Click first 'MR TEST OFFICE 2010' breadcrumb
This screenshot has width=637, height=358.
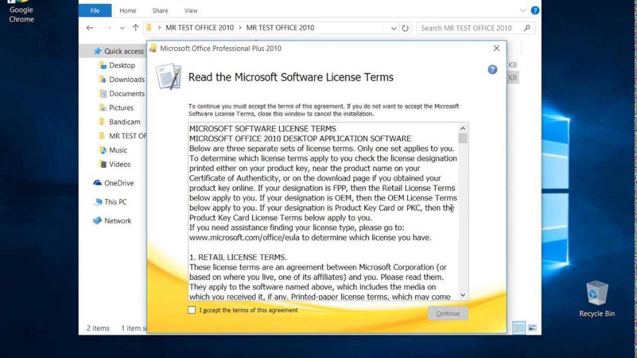point(200,28)
